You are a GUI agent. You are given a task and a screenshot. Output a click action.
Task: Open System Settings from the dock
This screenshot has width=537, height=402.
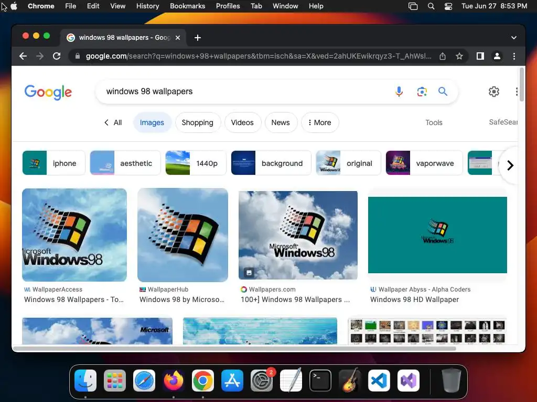point(262,381)
